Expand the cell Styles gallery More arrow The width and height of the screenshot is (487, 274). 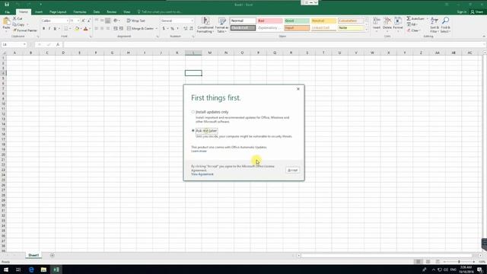(367, 30)
